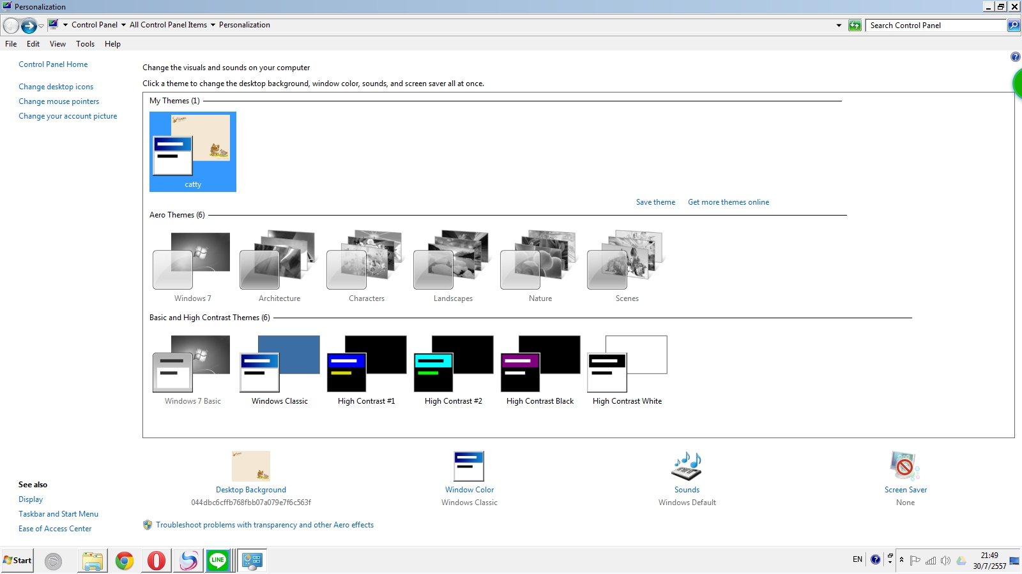
Task: Click the Google Drive tray icon
Action: coord(961,561)
